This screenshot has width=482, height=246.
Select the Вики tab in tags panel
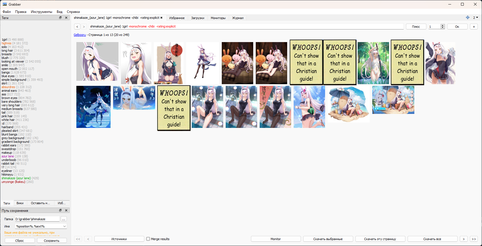click(20, 203)
